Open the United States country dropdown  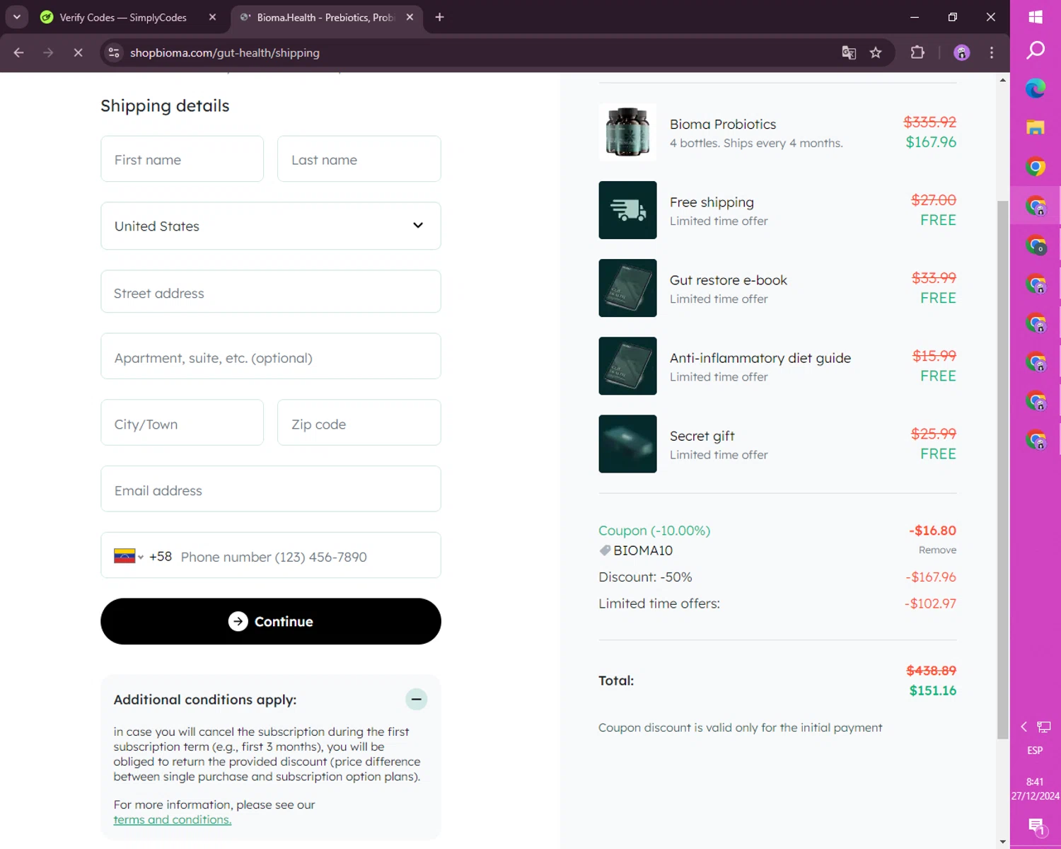[x=270, y=226]
